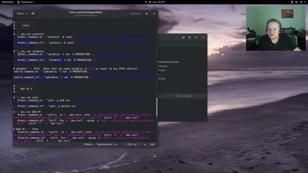Place cursor on the '# Linux' heading line
The height and width of the screenshot is (173, 308).
21,25
